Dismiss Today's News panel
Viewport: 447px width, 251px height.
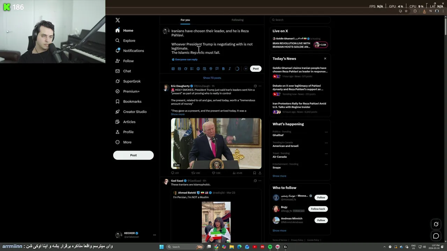325,59
